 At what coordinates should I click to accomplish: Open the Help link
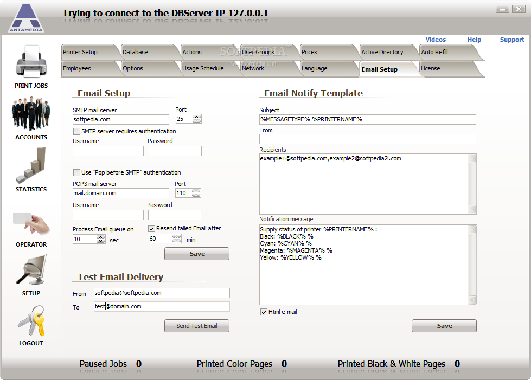point(474,40)
